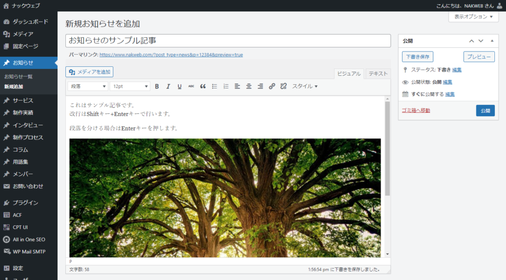Open 制作プロセス menu item

tap(28, 137)
